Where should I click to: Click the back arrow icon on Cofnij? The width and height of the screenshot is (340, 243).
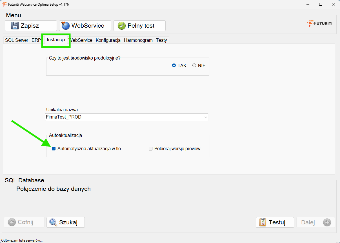pyautogui.click(x=12, y=222)
